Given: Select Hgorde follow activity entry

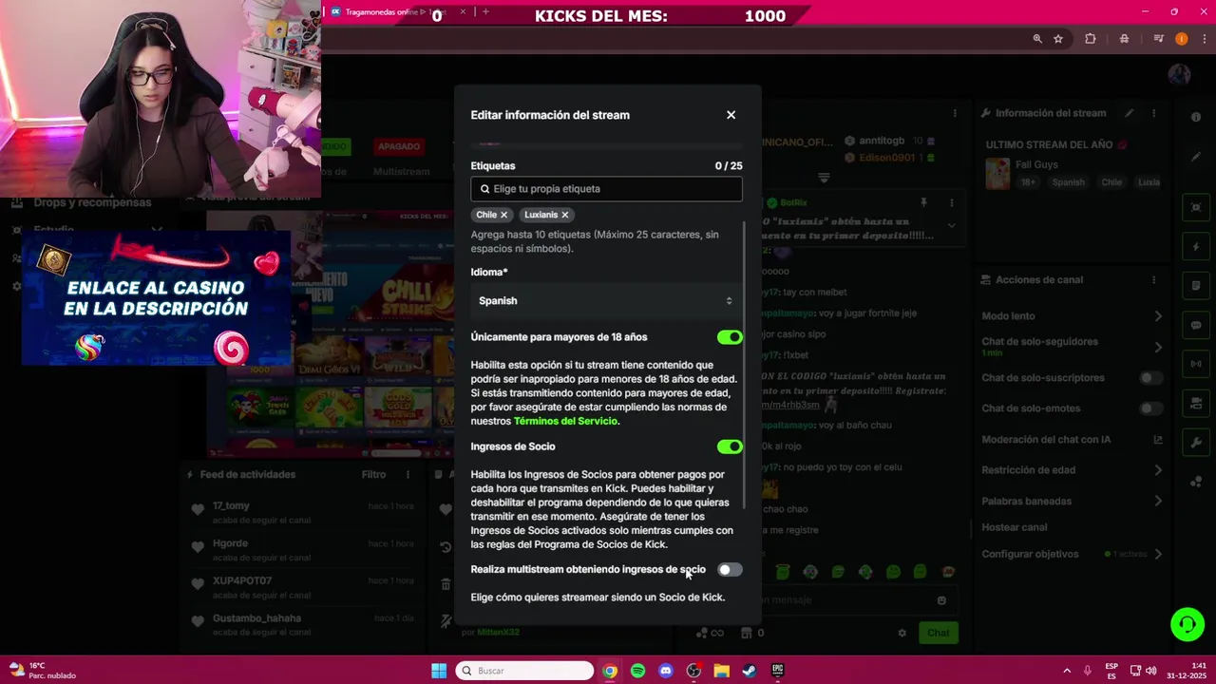Looking at the screenshot, I should (x=301, y=550).
